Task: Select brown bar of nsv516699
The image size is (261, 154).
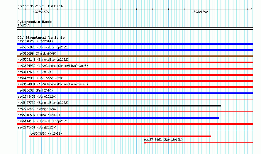Action: [x=135, y=56]
